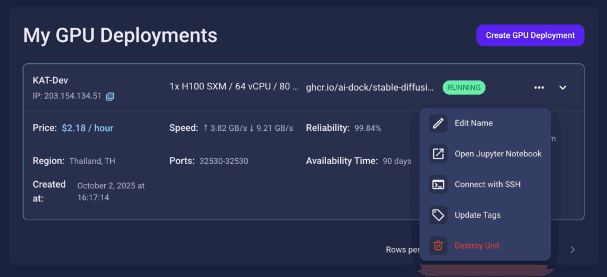Click the RUNNING status badge
The width and height of the screenshot is (607, 277).
464,88
